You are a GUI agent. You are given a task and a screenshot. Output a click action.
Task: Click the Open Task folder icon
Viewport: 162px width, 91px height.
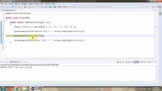coord(67,7)
